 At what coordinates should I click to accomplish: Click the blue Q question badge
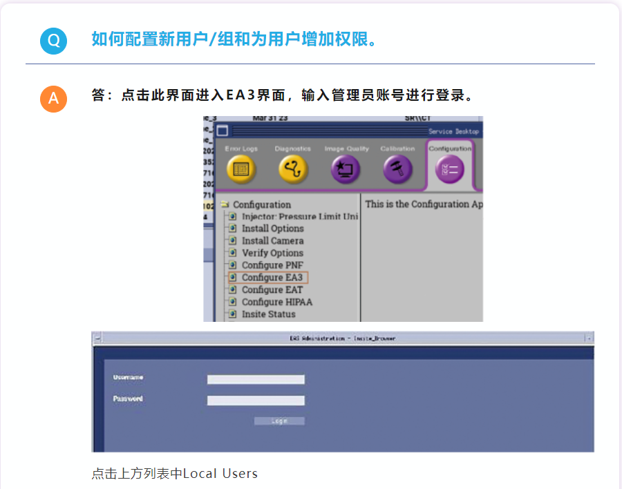53,41
